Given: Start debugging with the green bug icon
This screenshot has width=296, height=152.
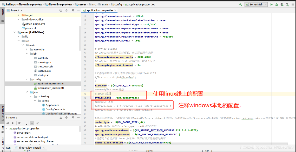Looking at the screenshot, I should tap(277, 4).
